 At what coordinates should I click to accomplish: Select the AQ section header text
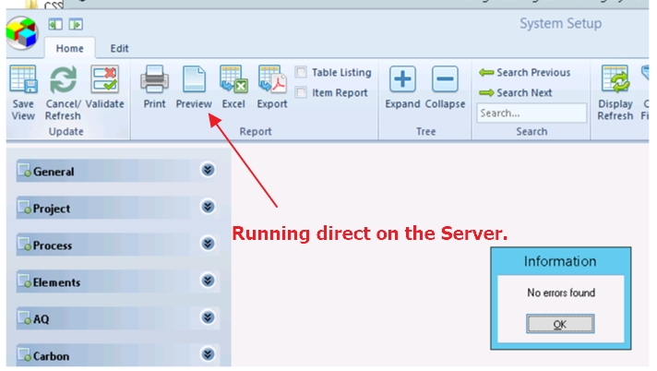[41, 319]
